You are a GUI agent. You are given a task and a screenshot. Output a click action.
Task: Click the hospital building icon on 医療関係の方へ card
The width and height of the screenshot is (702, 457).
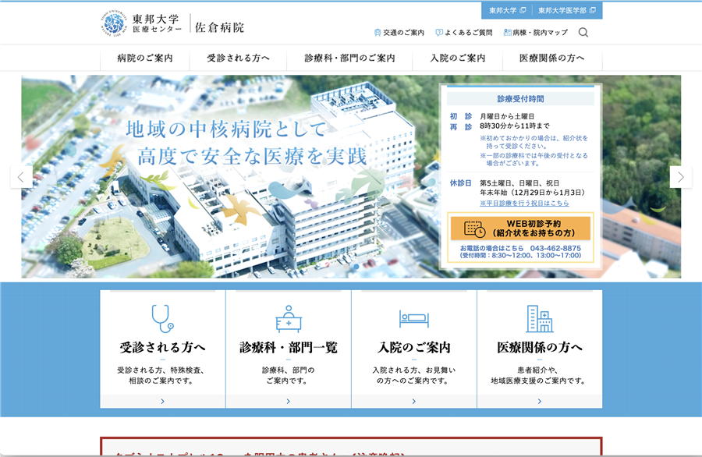540,319
